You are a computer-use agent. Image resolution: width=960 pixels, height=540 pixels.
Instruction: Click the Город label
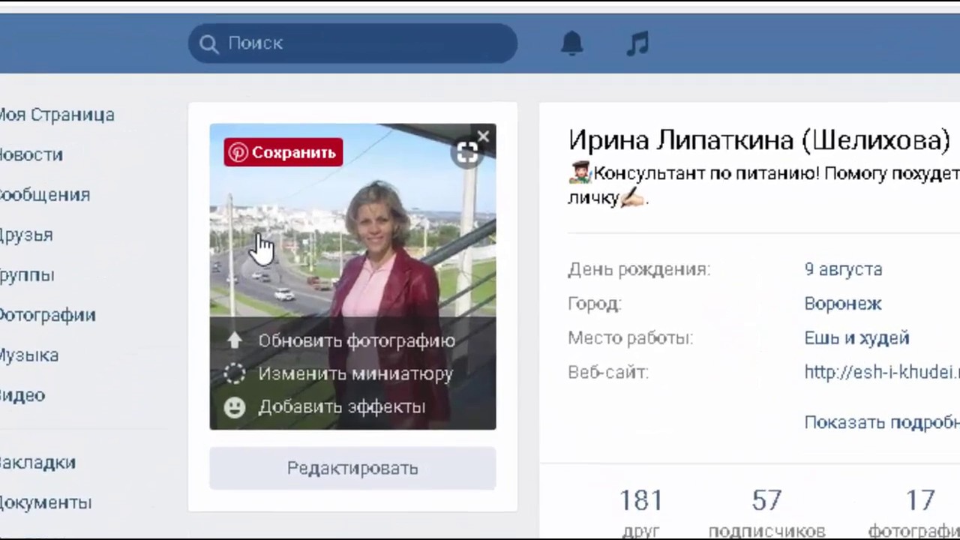tap(595, 304)
